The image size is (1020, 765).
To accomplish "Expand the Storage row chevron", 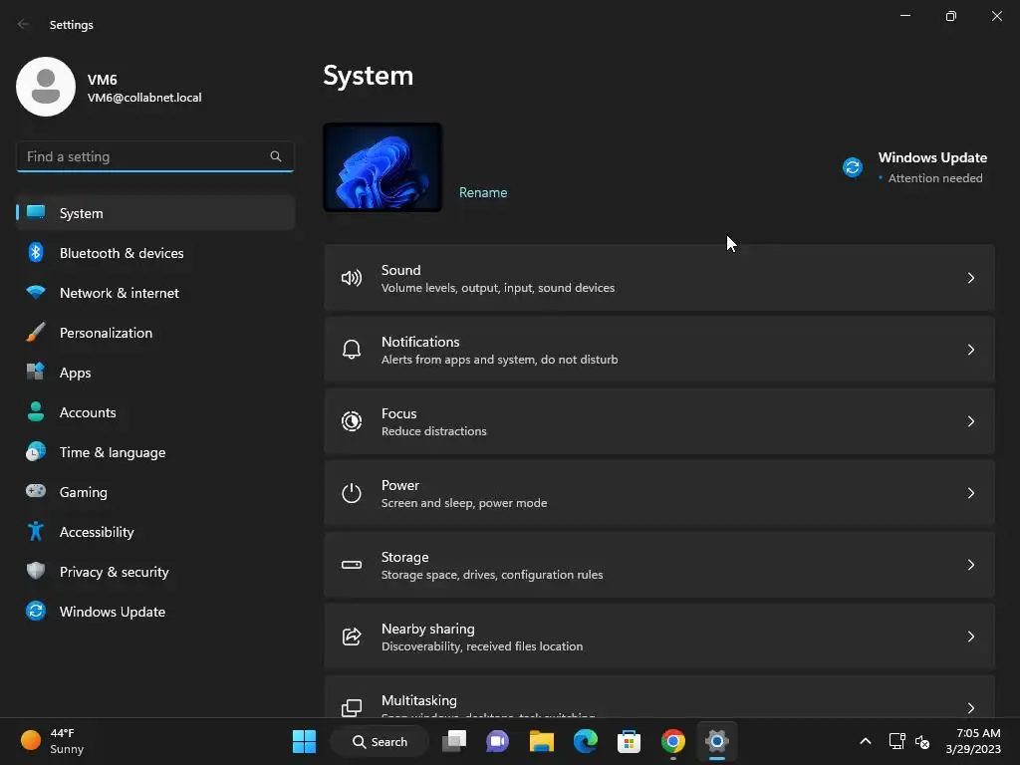I will tap(970, 565).
